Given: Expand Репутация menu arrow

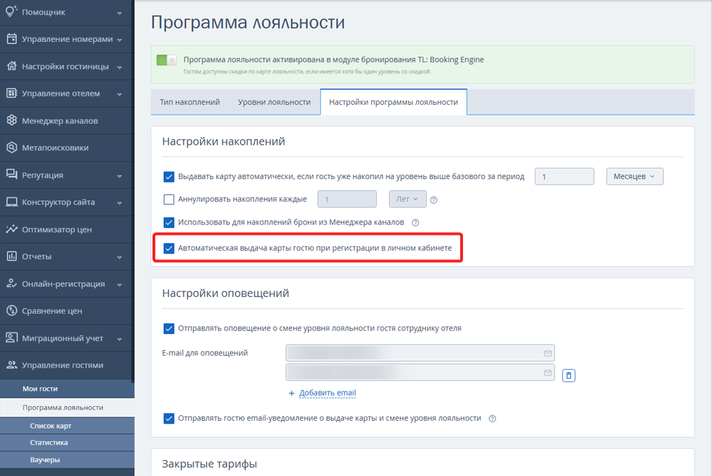Looking at the screenshot, I should [120, 176].
